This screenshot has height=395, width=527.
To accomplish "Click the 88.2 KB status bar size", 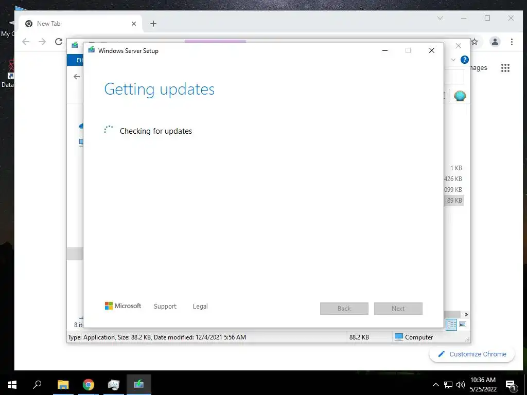I will pyautogui.click(x=359, y=337).
